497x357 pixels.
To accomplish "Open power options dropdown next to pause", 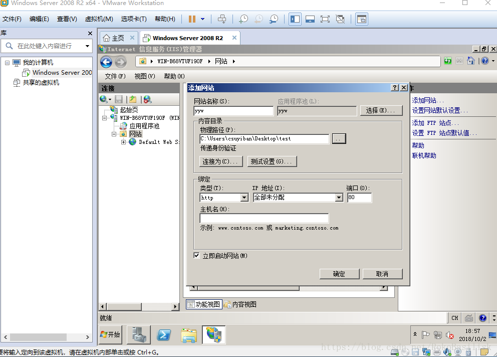I will (202, 19).
